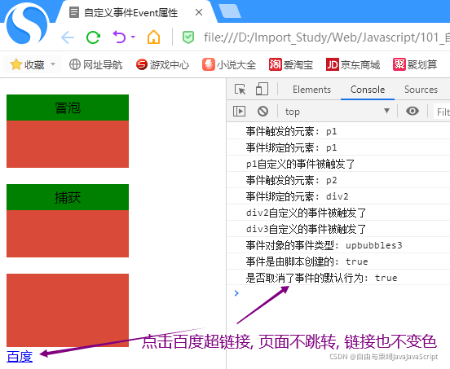The width and height of the screenshot is (450, 369).
Task: Click the purple undo/restore icon
Action: click(119, 37)
